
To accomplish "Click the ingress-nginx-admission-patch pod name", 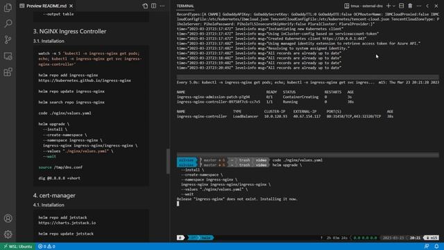I will 213,97.
